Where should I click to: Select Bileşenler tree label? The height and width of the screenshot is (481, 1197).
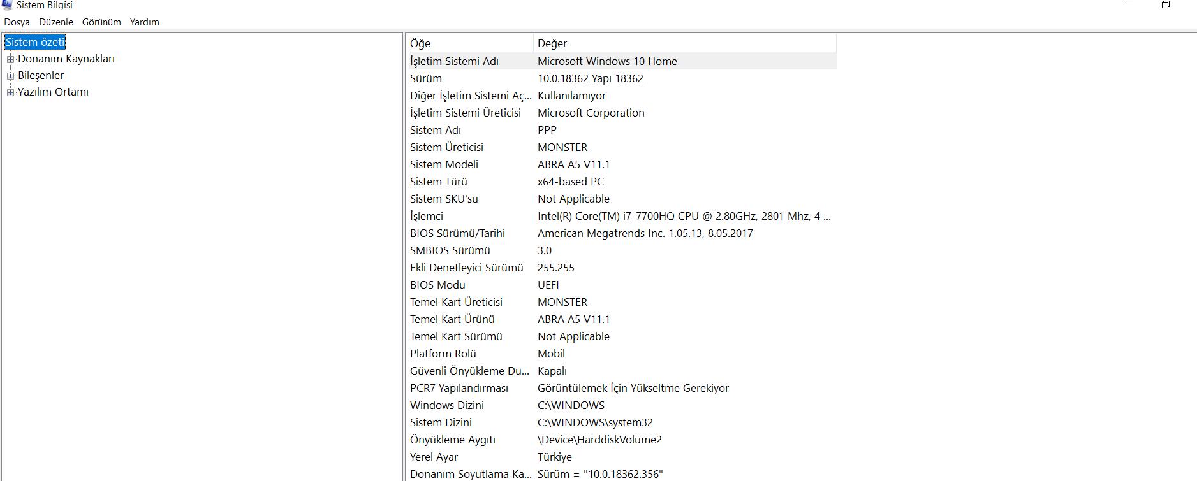(41, 75)
